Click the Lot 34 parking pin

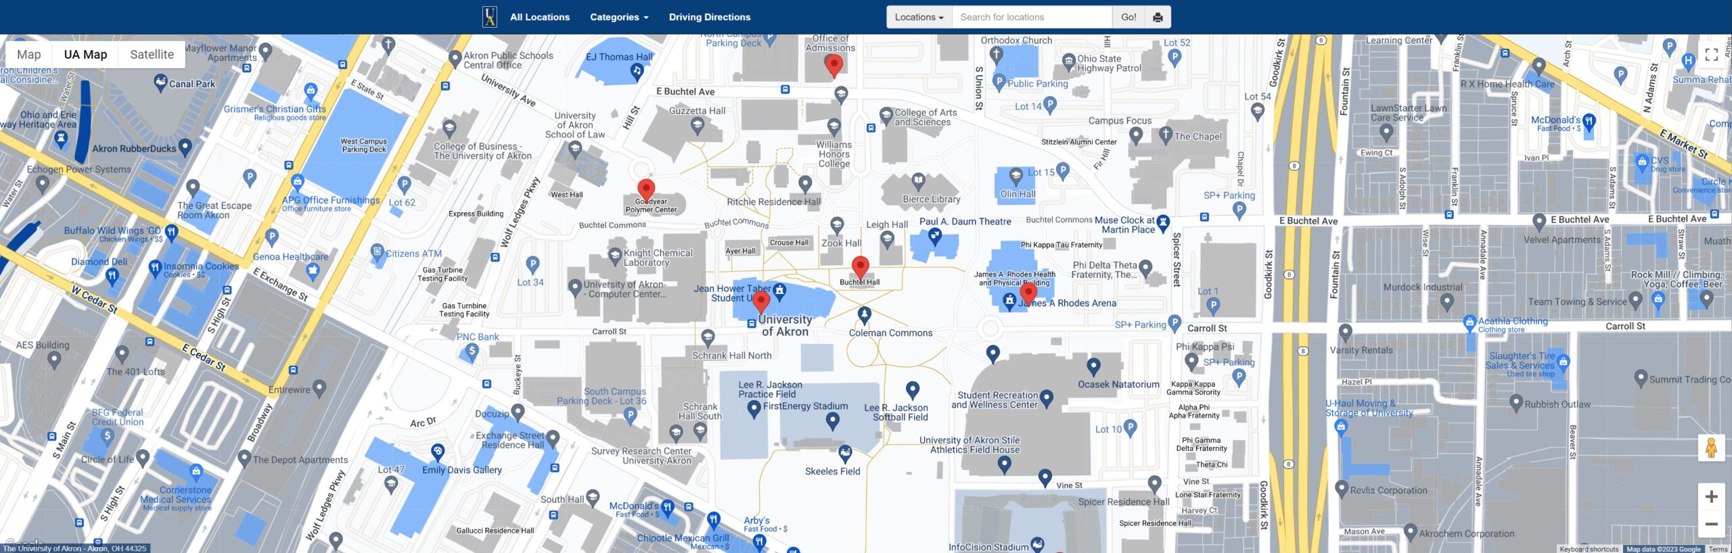tap(532, 264)
